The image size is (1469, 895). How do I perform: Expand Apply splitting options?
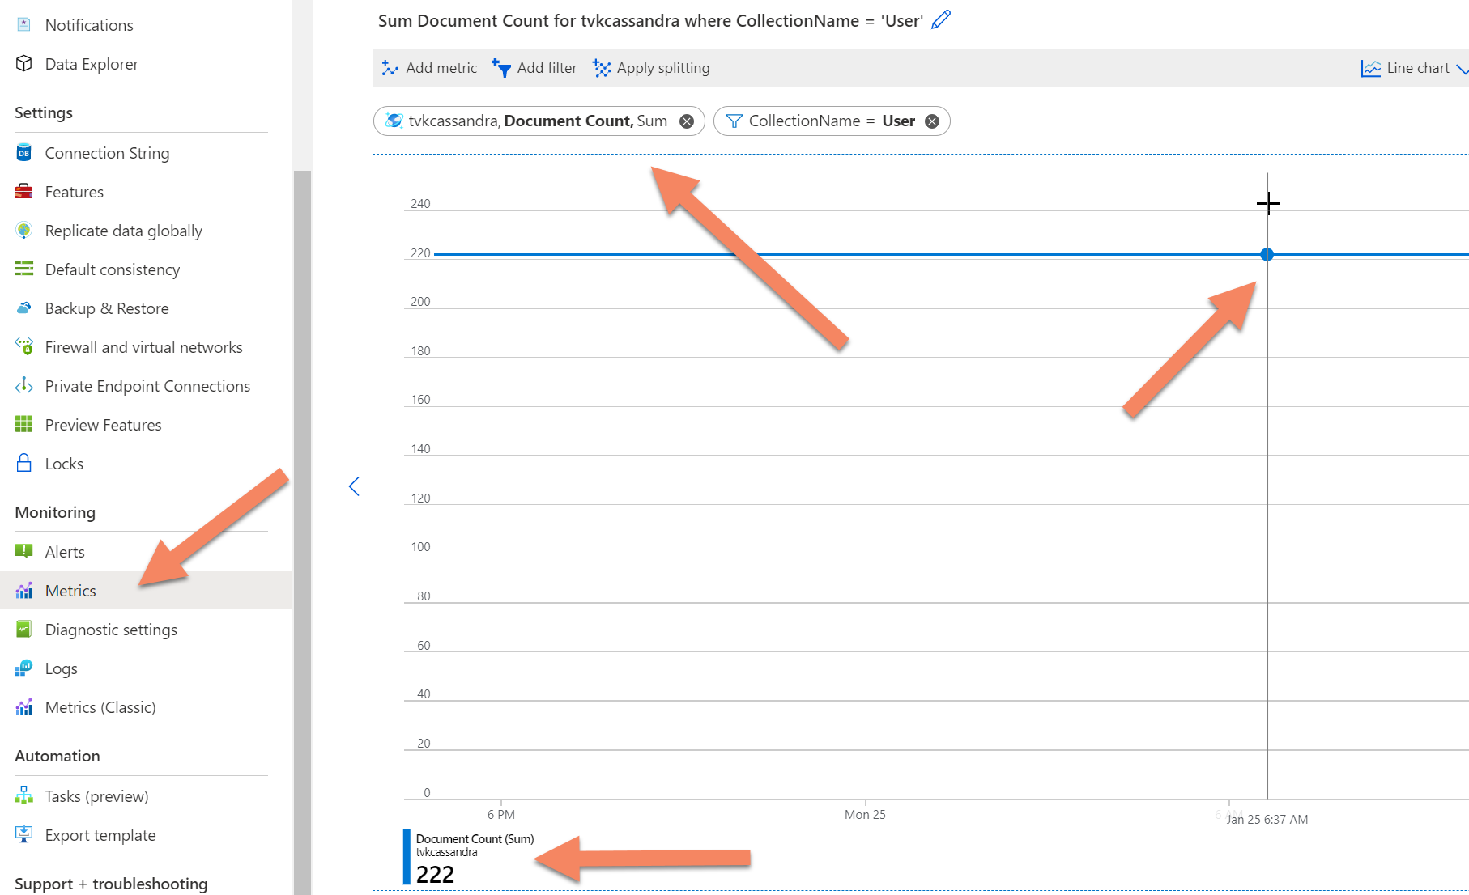pyautogui.click(x=650, y=68)
